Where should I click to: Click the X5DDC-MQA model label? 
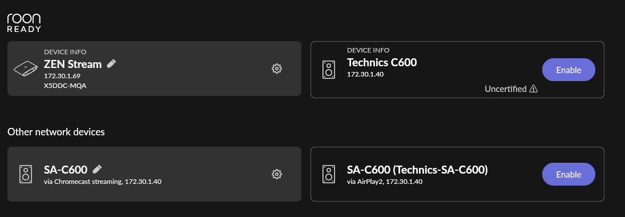(x=65, y=85)
